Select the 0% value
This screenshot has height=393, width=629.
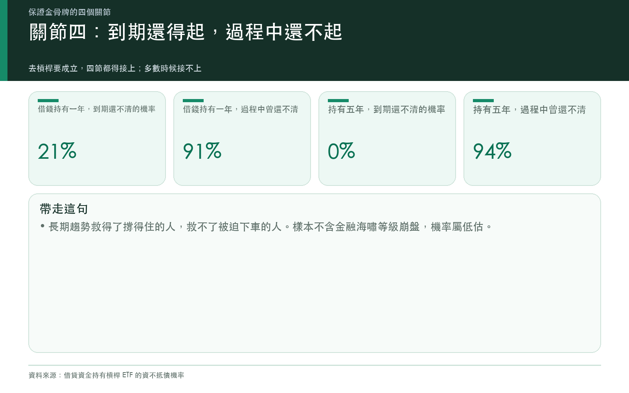pyautogui.click(x=341, y=151)
